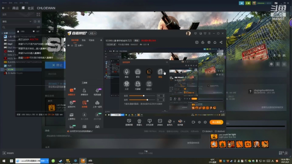
Task: Open the notification bell in streaming app
Action: [x=215, y=42]
